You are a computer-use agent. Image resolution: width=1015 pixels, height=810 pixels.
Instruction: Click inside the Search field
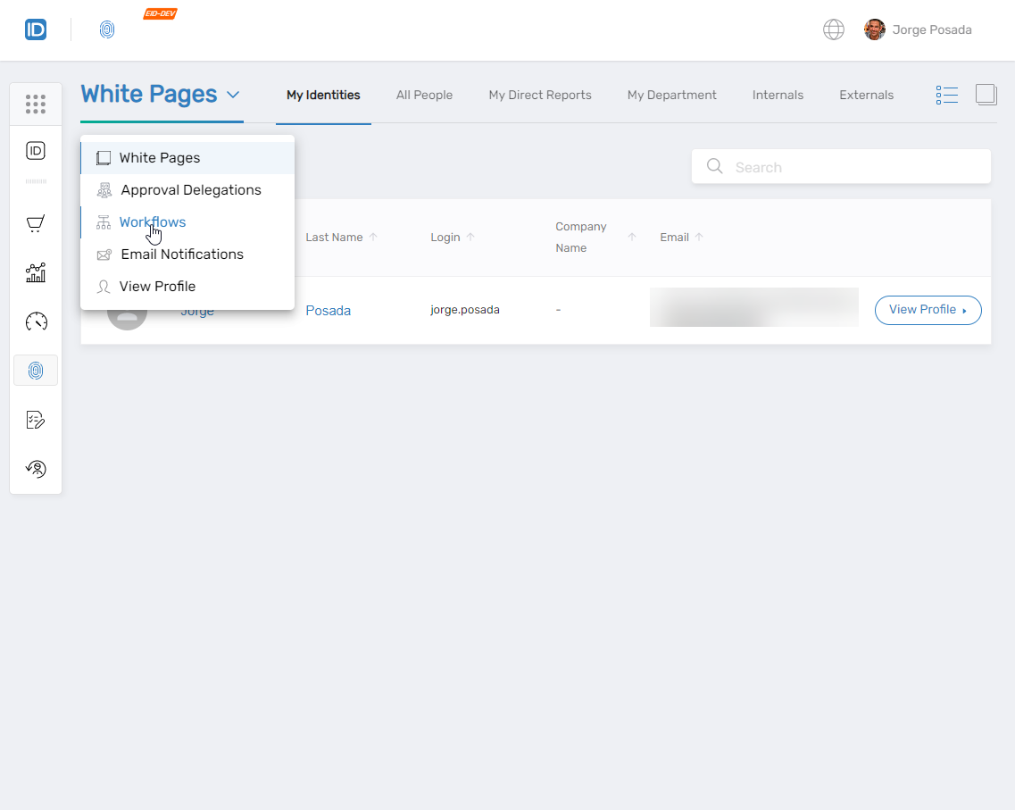[840, 166]
